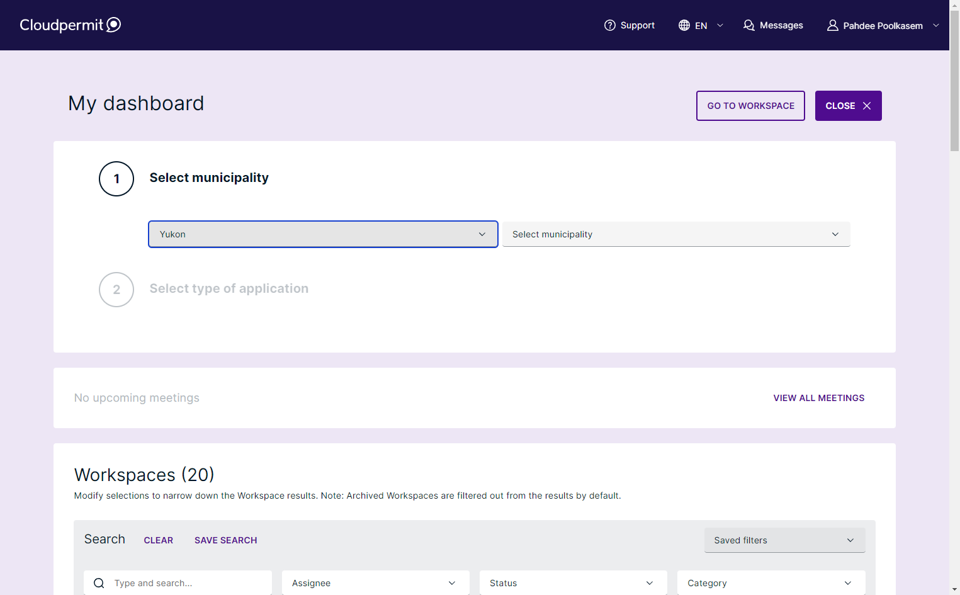960x595 pixels.
Task: Click the 'Select municipality' step heading
Action: point(209,178)
